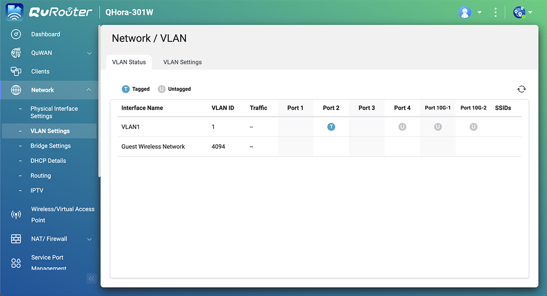Refresh the VLAN status table

[522, 89]
